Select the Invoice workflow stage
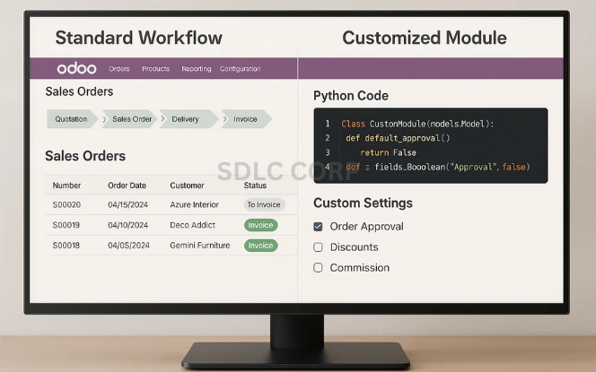596x372 pixels. [247, 119]
